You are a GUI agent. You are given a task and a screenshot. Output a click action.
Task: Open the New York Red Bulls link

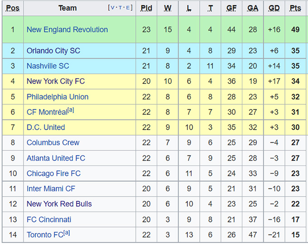click(x=59, y=204)
